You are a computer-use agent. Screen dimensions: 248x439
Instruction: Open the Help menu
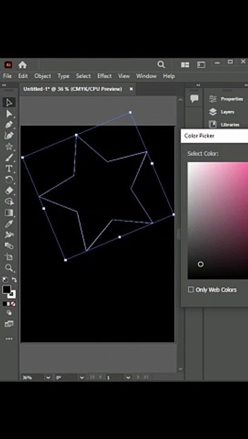point(169,76)
